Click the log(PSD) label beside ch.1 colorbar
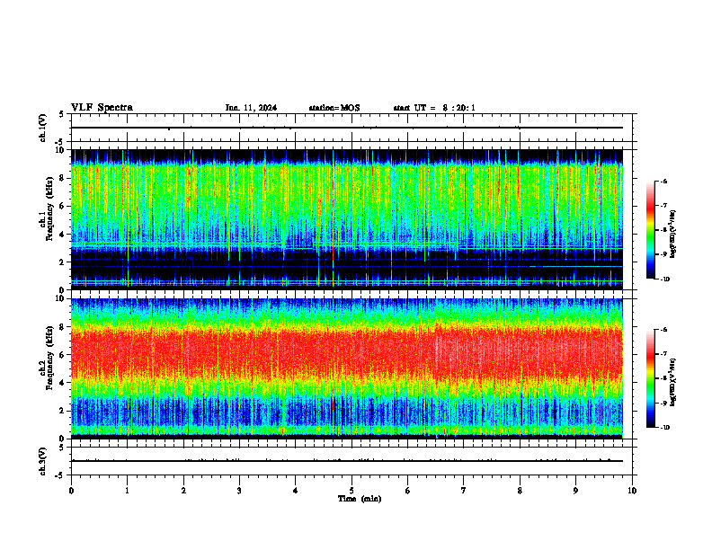The height and width of the screenshot is (550, 712). point(674,235)
